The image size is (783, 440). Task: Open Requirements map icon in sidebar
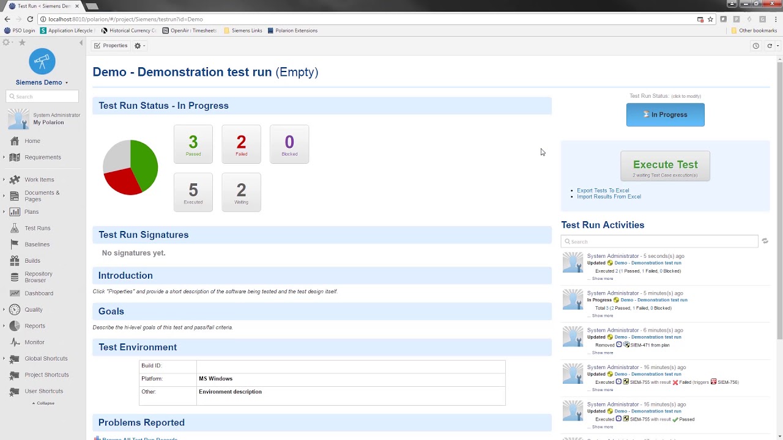(15, 157)
